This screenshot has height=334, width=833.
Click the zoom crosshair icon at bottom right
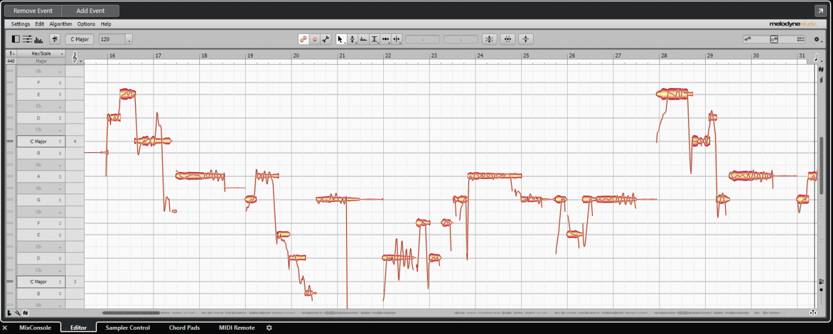[813, 313]
